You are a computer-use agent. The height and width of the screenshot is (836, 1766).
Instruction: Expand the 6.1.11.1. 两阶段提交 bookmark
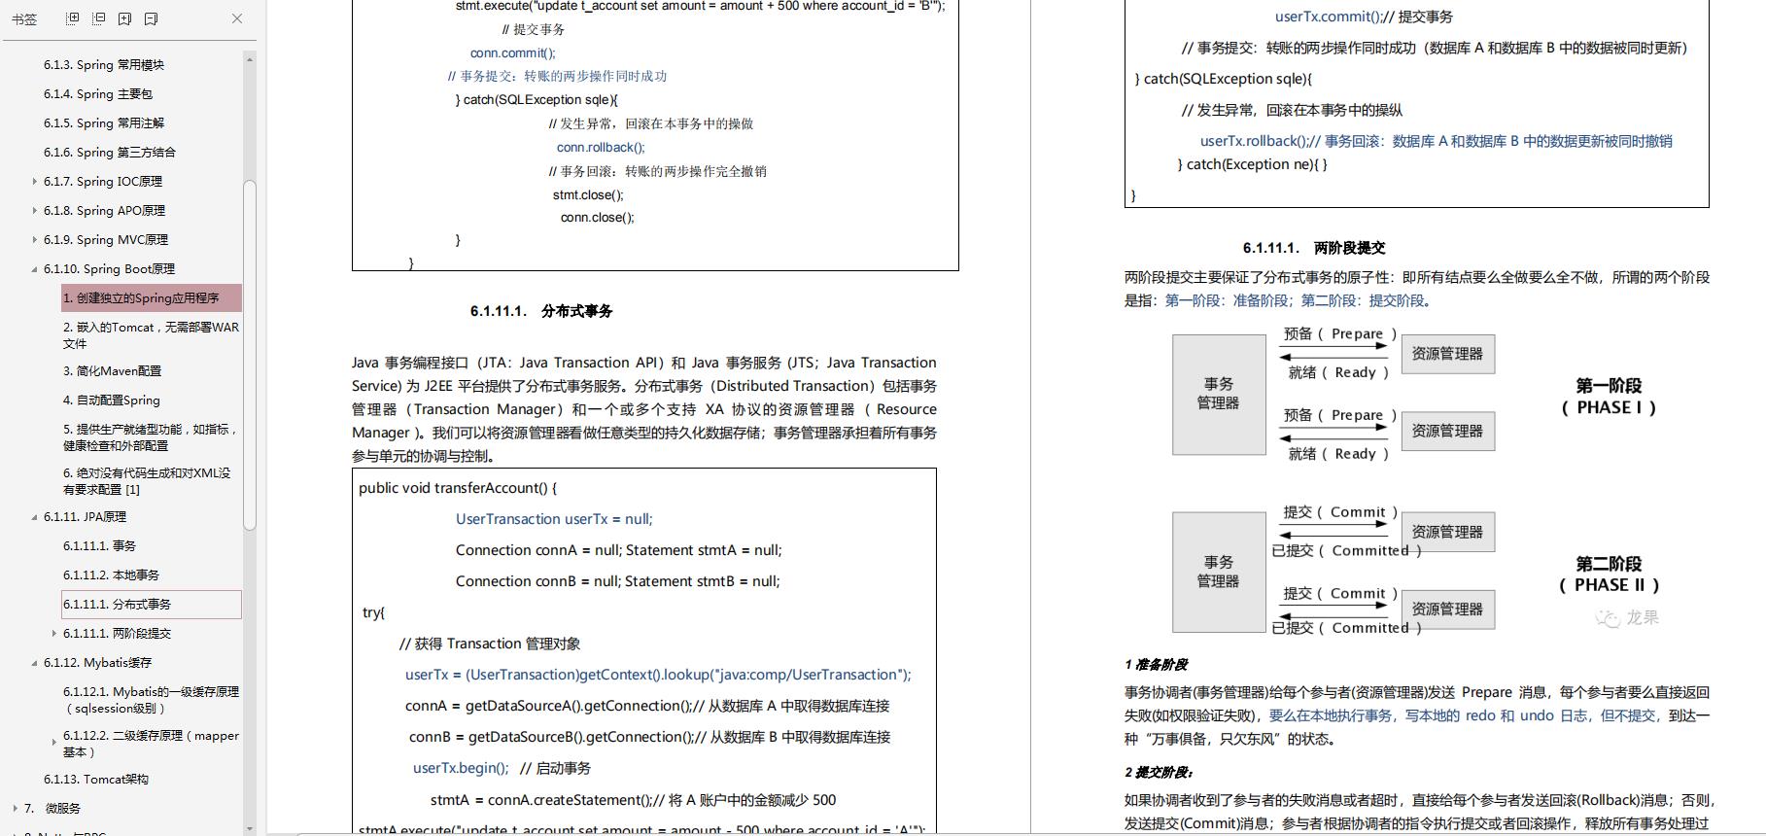54,633
